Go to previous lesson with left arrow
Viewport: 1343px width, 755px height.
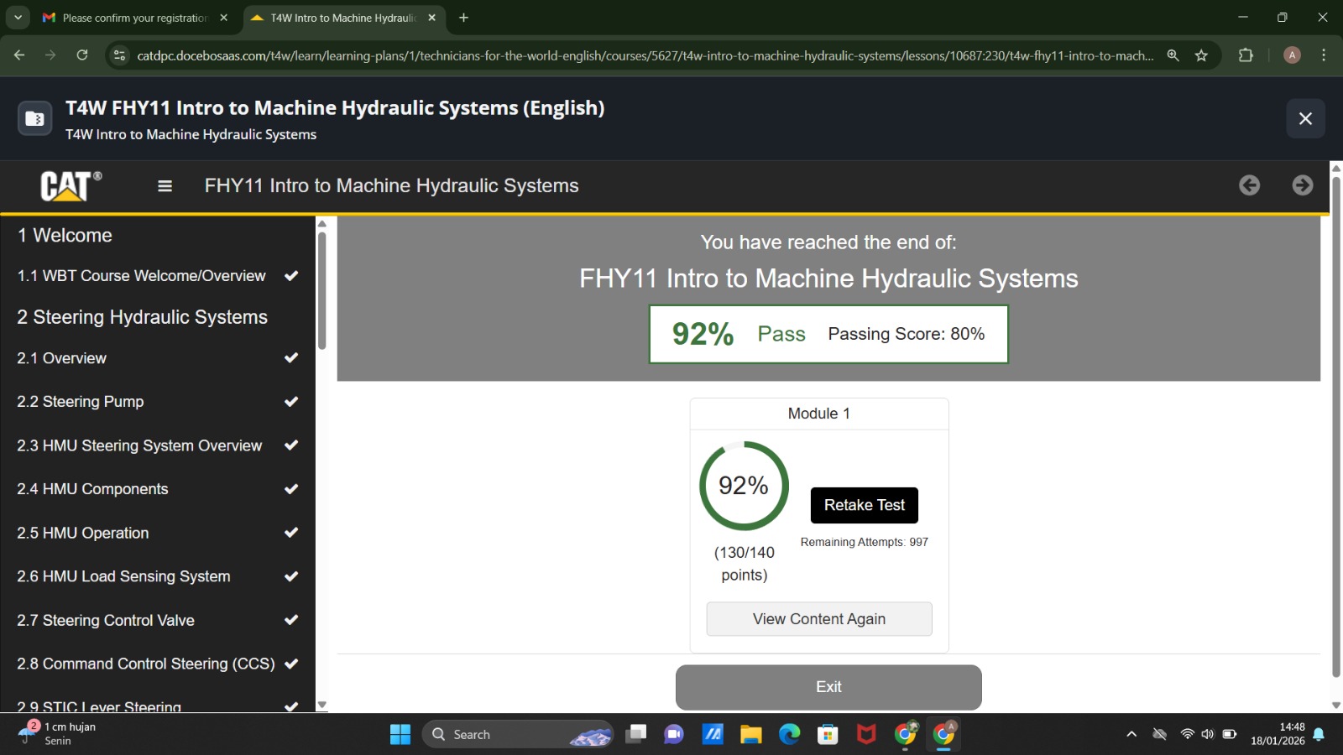(x=1249, y=185)
